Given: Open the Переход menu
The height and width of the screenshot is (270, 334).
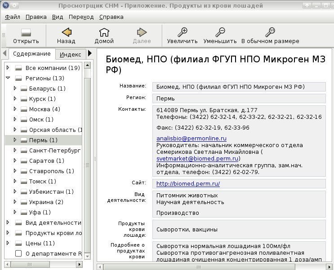Looking at the screenshot, I should click(81, 17).
